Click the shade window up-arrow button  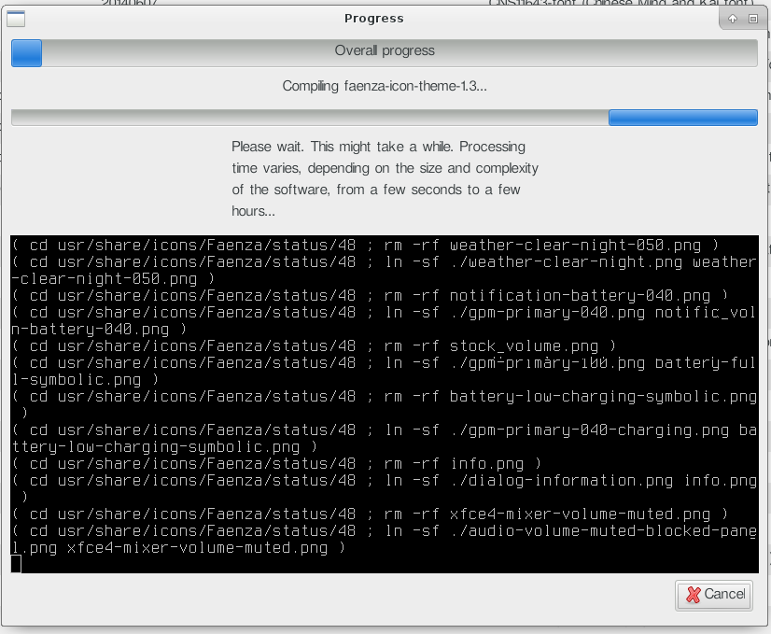coord(733,19)
